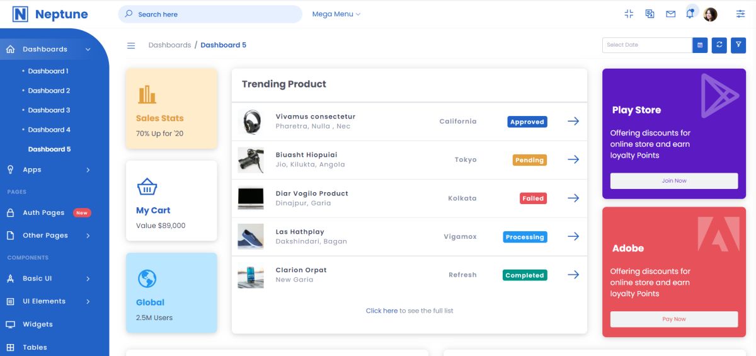Open the settings sliders icon

(740, 14)
